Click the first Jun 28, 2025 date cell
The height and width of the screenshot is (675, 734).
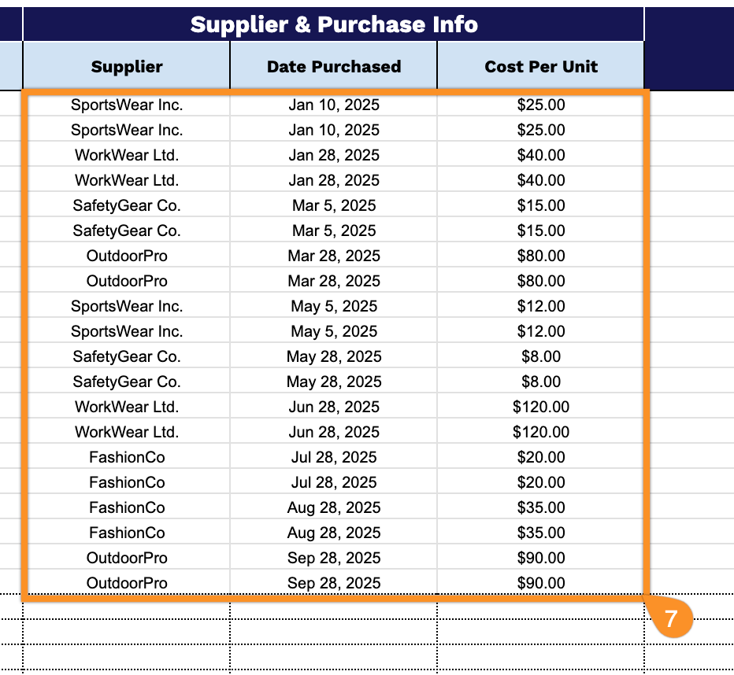pos(334,407)
